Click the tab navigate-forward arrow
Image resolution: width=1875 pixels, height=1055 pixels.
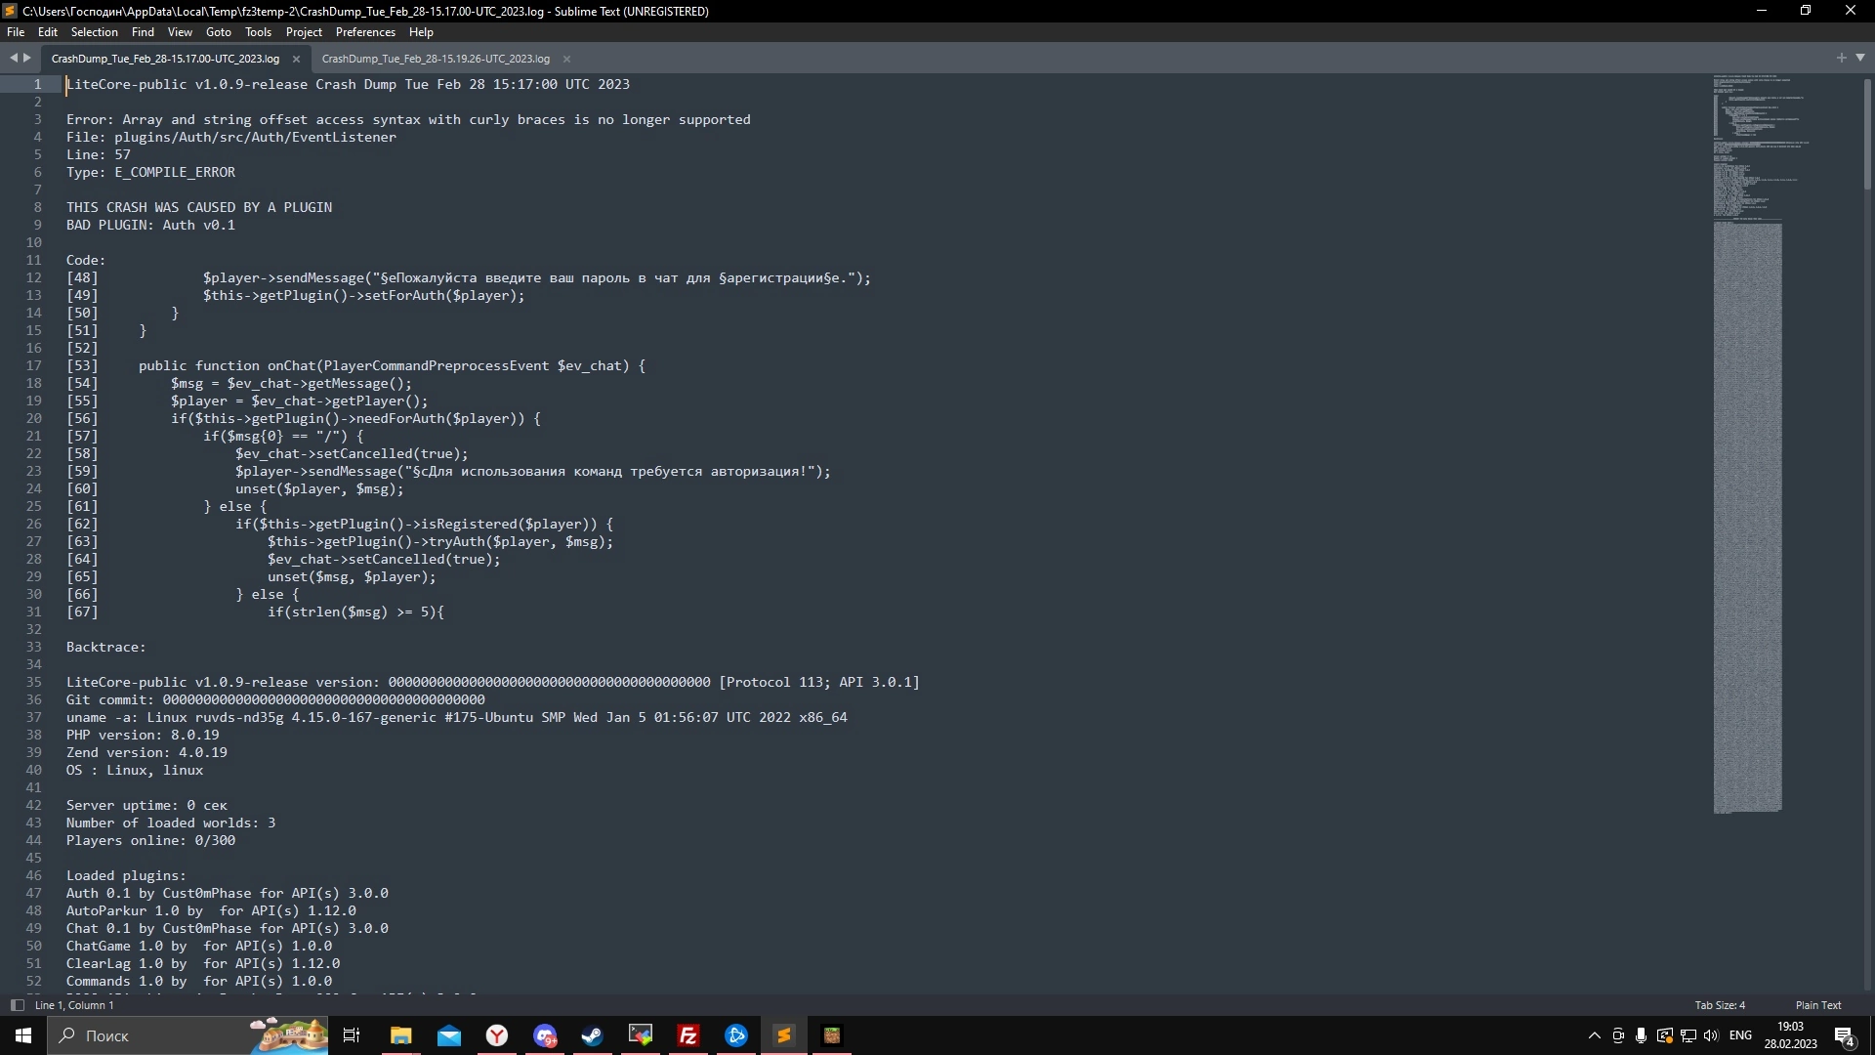(x=27, y=58)
